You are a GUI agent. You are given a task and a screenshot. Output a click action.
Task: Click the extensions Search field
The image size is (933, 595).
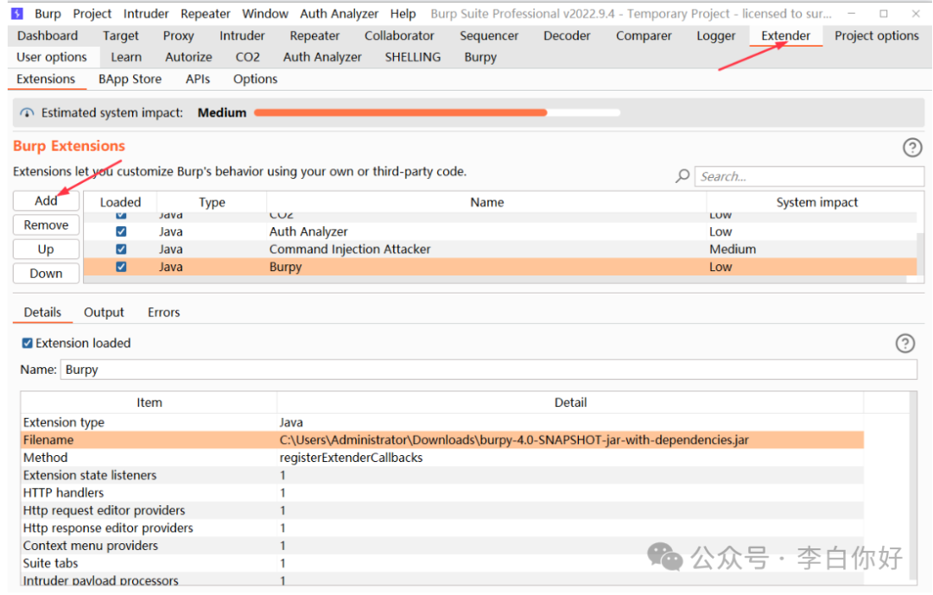(x=809, y=176)
